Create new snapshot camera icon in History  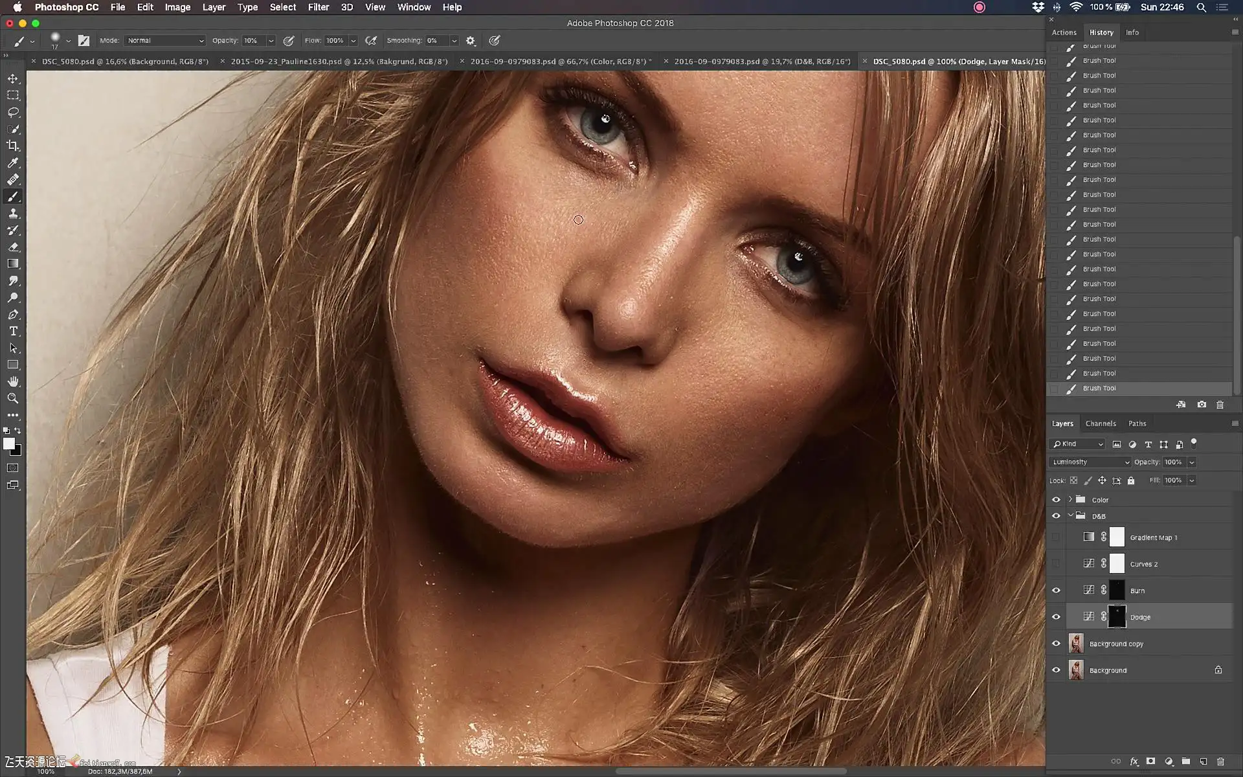pos(1202,405)
